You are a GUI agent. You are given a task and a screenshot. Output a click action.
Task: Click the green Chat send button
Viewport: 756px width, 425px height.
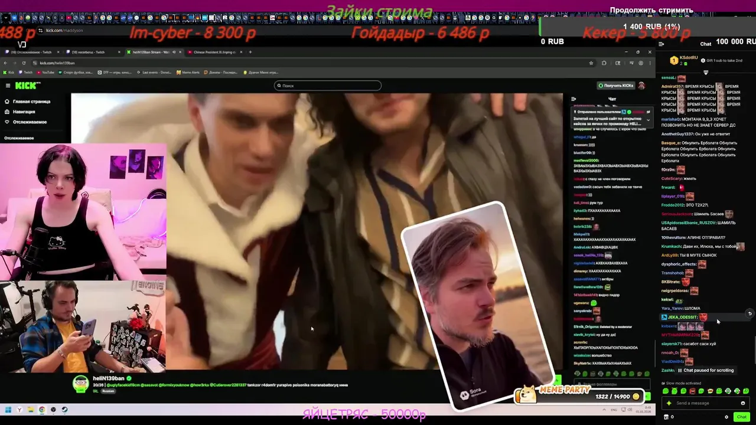click(x=741, y=417)
